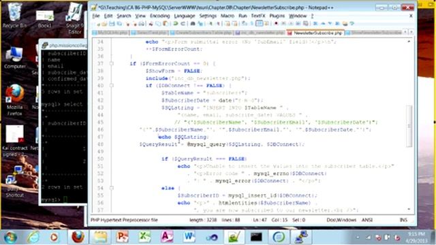Screen dimensions: 436x245
Task: Switch to the inc_db_newsletter.php tab
Action: 260,33
